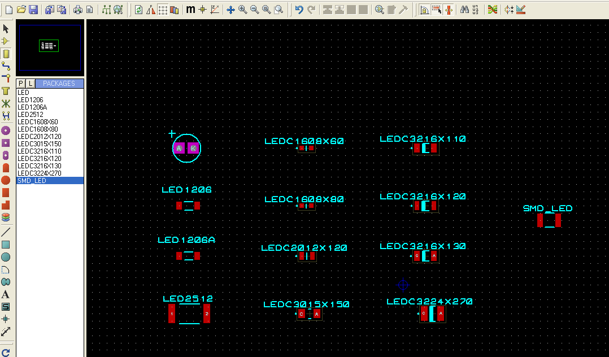Image resolution: width=609 pixels, height=357 pixels.
Task: Select Connectivity highlight H tool
Action: coord(6,115)
